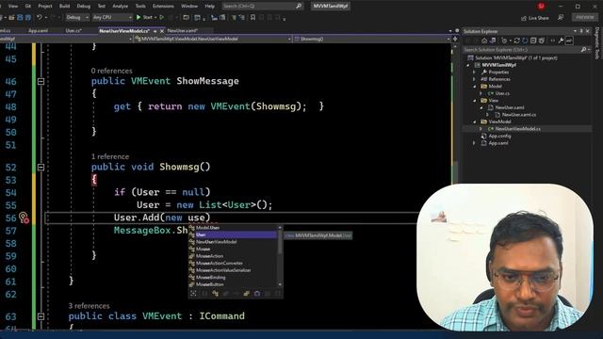This screenshot has height=339, width=603.
Task: Click the Save All toolbar icon
Action: tap(28, 17)
